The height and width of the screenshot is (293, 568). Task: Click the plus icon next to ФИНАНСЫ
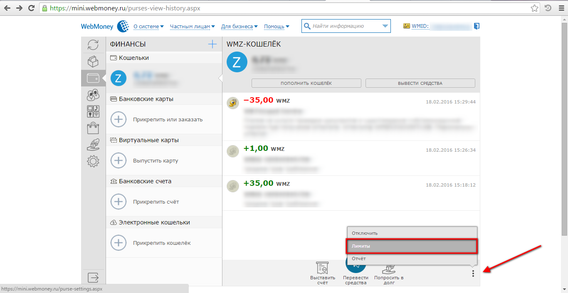pos(212,44)
